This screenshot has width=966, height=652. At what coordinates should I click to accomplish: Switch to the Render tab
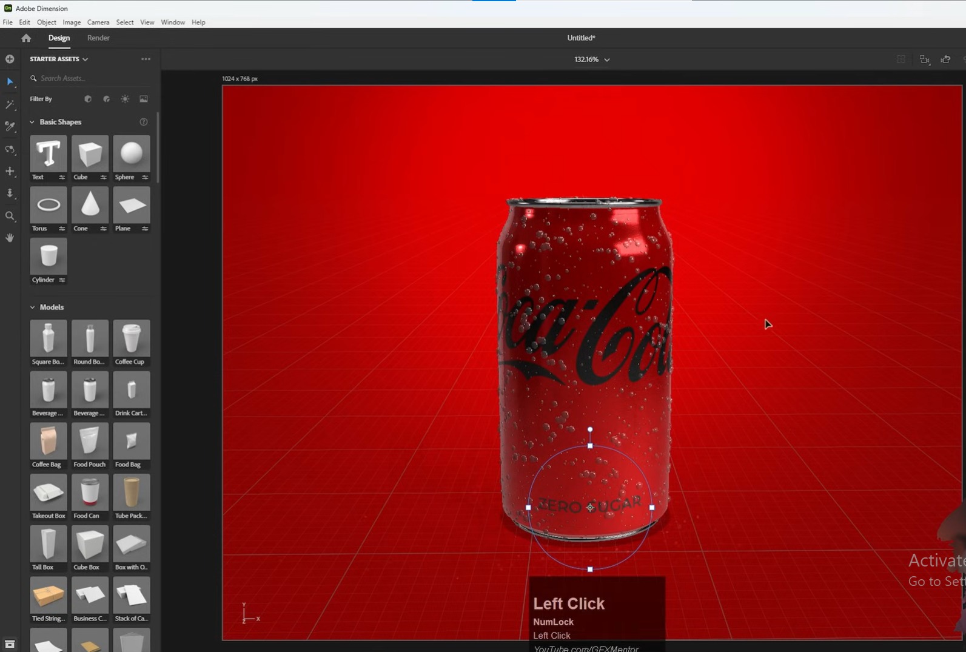tap(98, 38)
